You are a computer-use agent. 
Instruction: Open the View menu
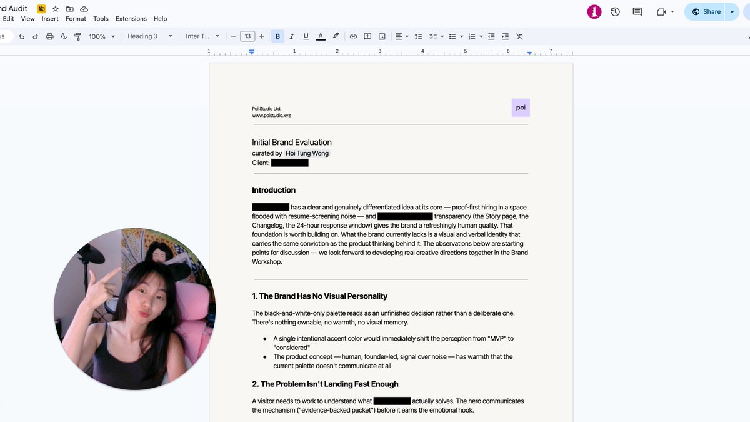click(x=28, y=19)
